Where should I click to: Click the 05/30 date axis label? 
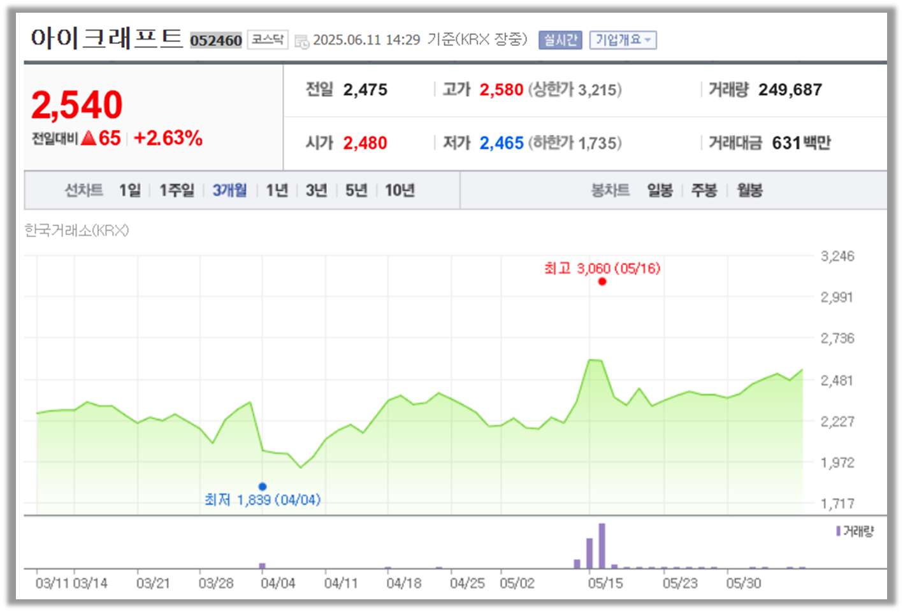(x=744, y=583)
